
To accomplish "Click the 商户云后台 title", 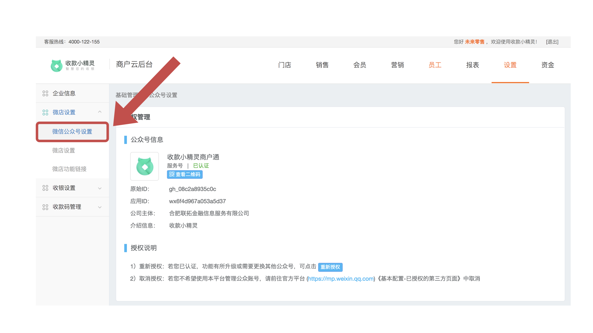I will click(134, 64).
